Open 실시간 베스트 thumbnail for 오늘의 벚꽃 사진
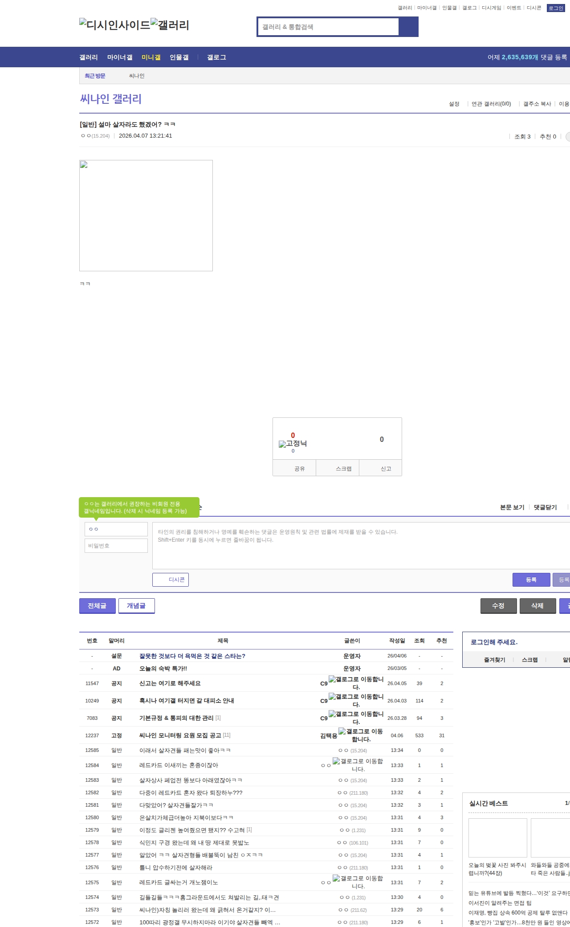570x927 pixels. 498,837
